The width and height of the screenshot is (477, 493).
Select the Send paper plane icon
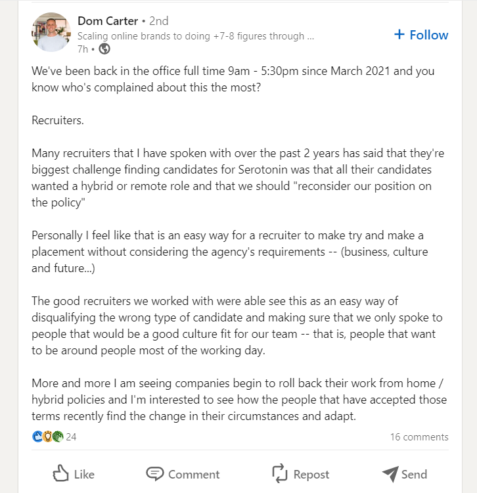tap(390, 474)
